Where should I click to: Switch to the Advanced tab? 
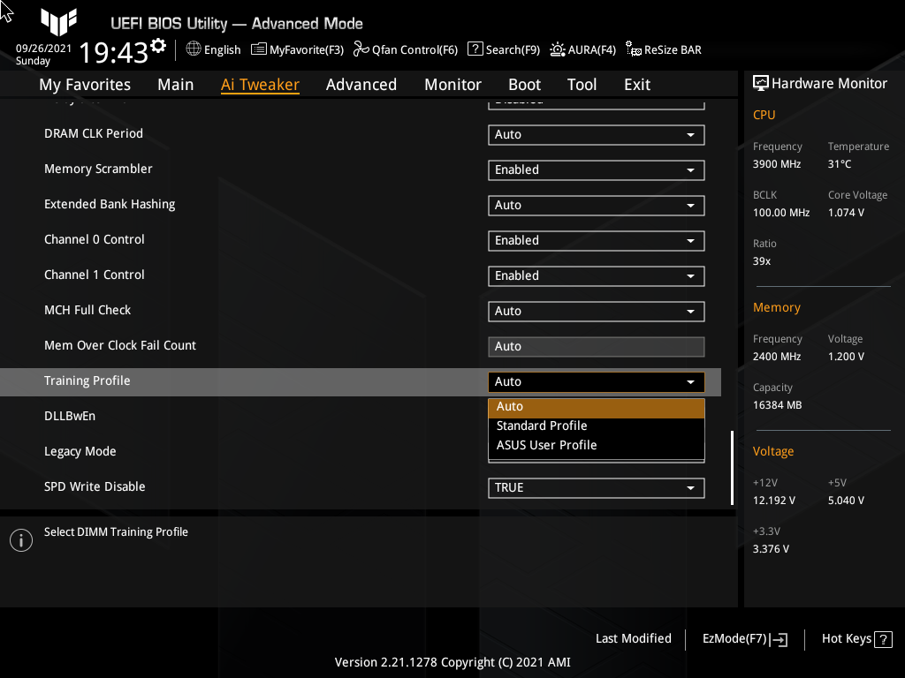tap(361, 84)
